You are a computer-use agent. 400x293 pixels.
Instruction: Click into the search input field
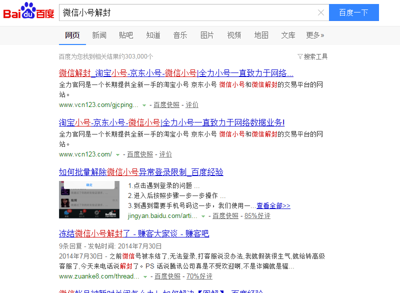tap(189, 12)
